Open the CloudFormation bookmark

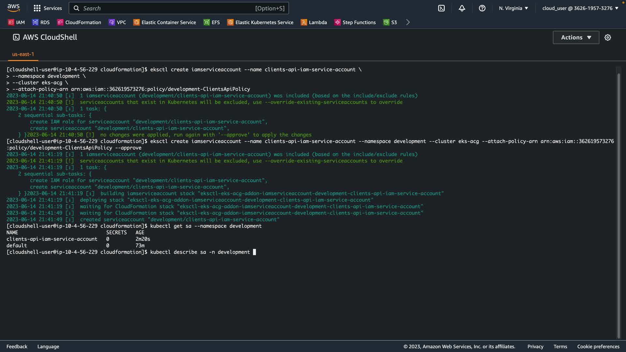click(79, 22)
